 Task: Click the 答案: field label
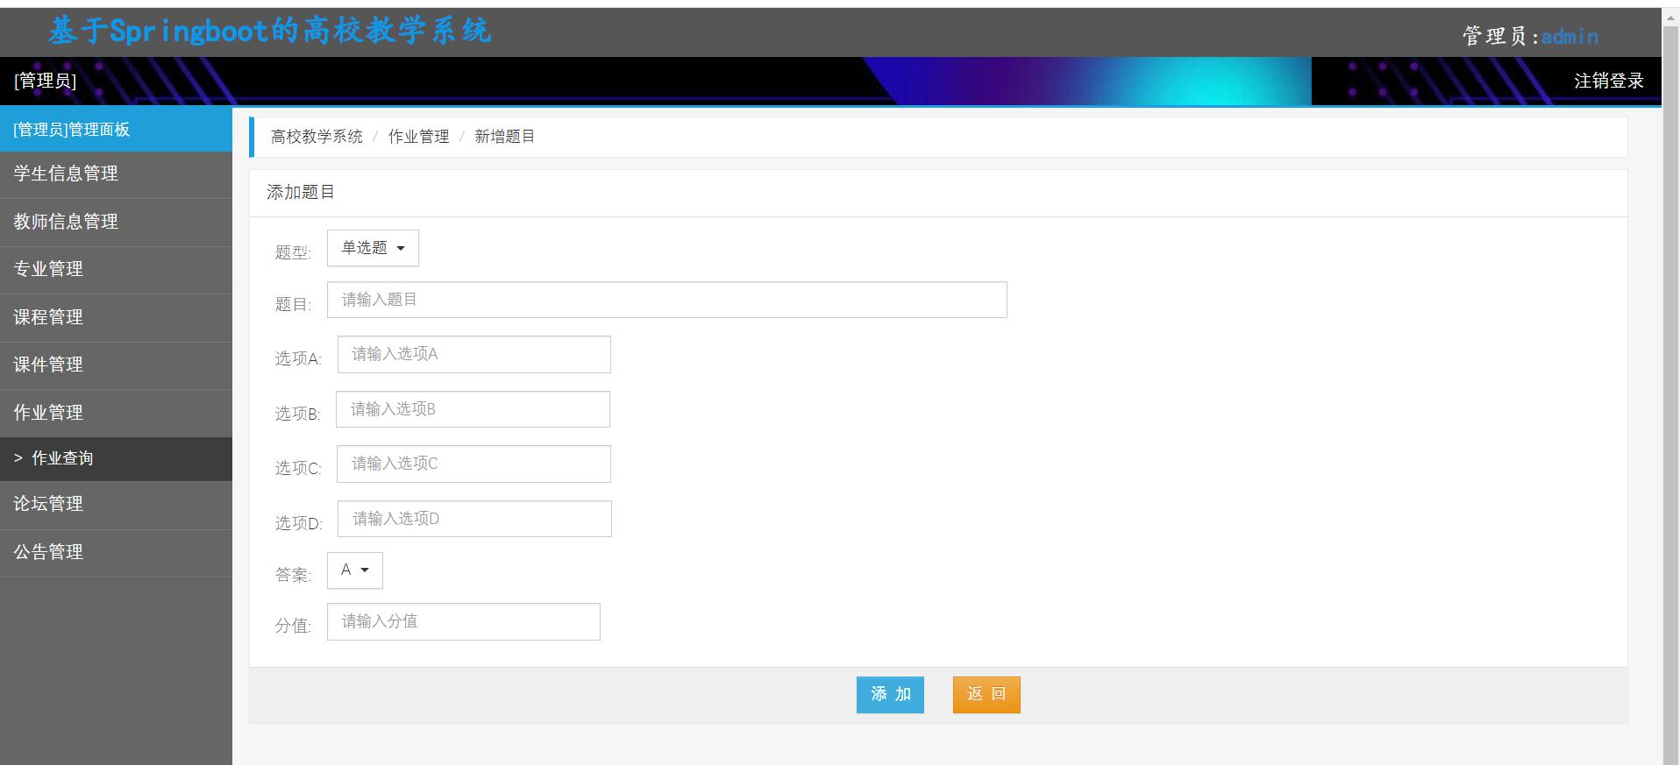point(293,575)
